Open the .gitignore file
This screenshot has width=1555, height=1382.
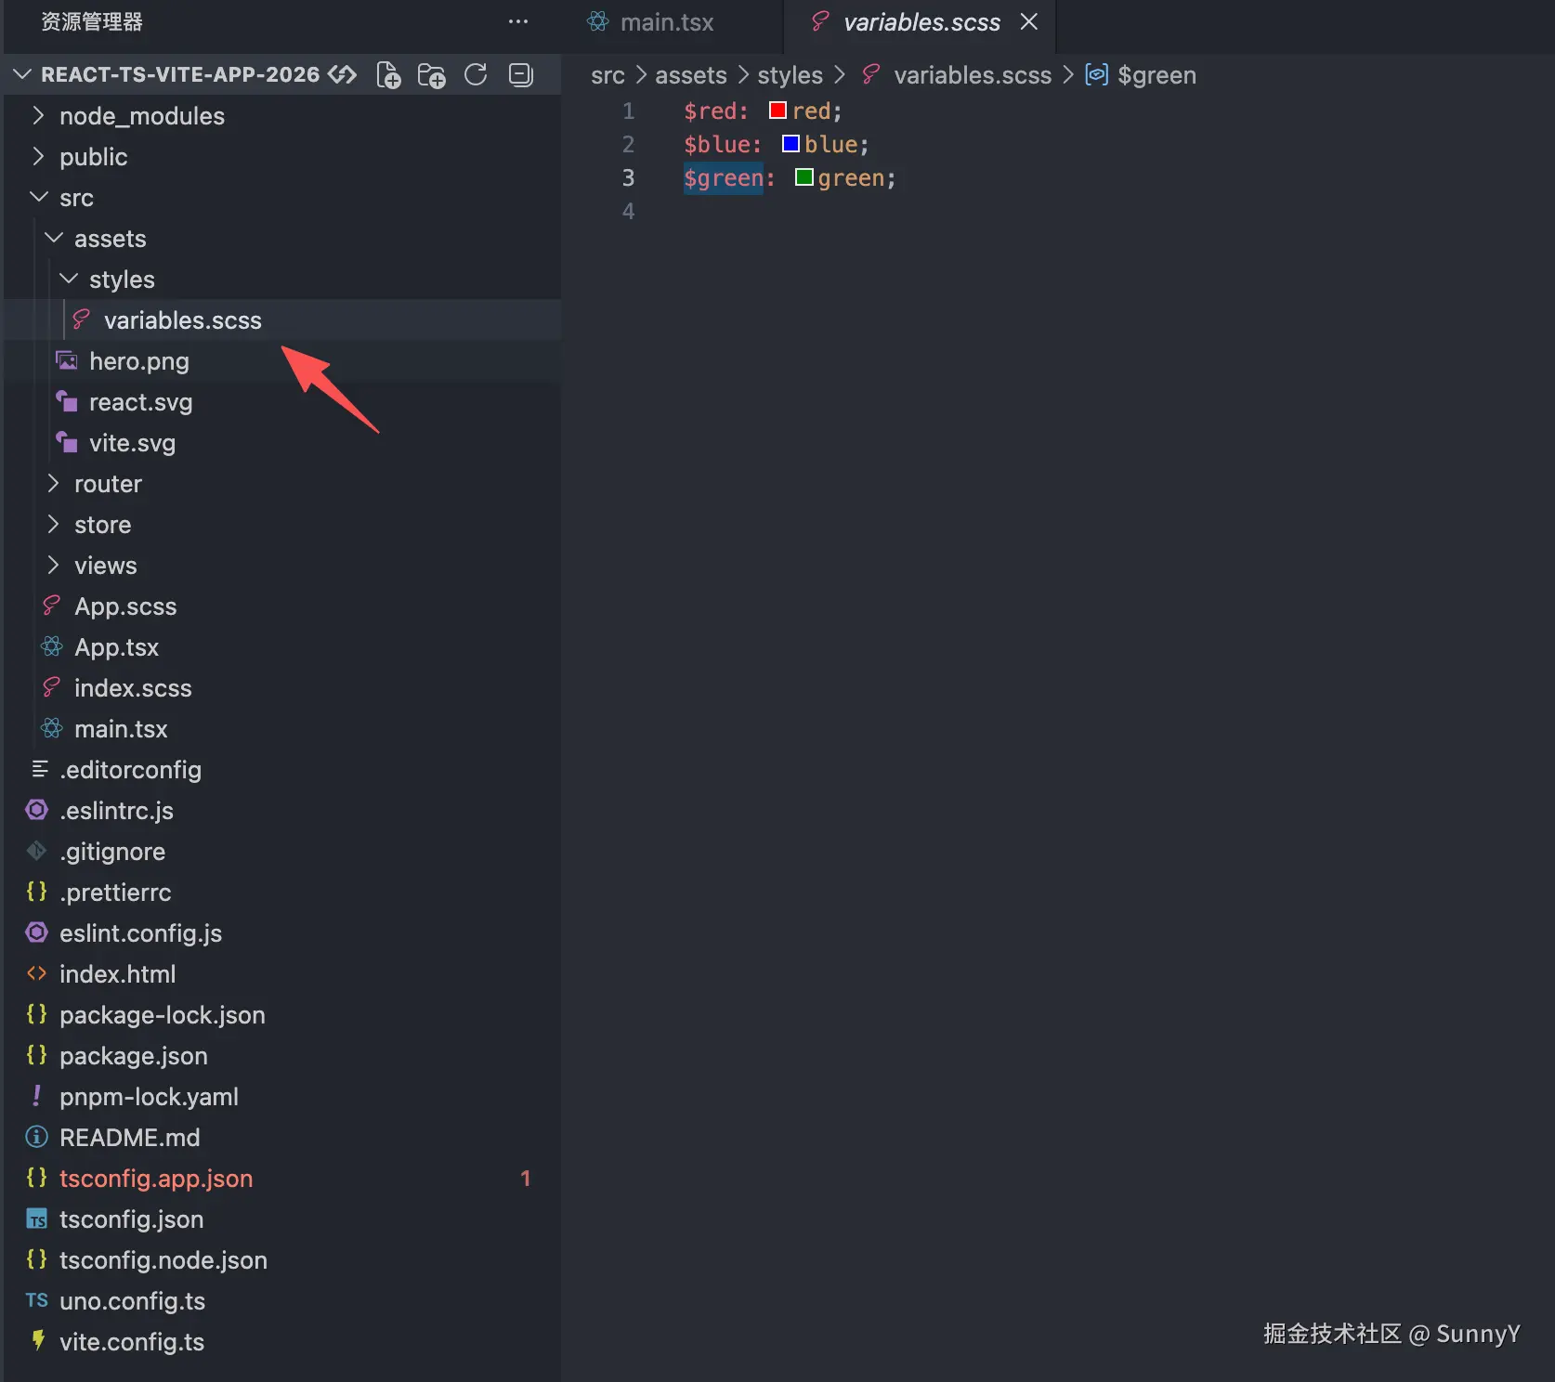282,851
